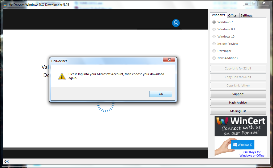Open the Windows 10 keys ad image
The width and height of the screenshot is (273, 168).
(x=240, y=147)
